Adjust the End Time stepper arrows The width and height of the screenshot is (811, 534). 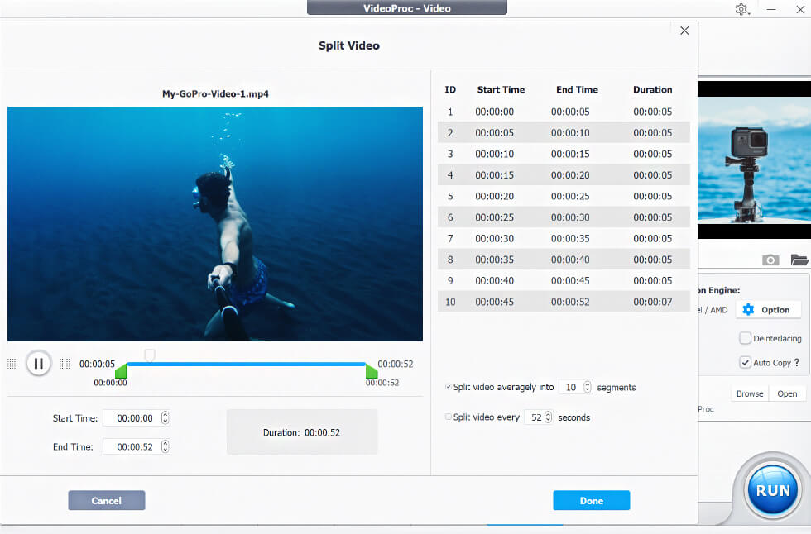(165, 446)
